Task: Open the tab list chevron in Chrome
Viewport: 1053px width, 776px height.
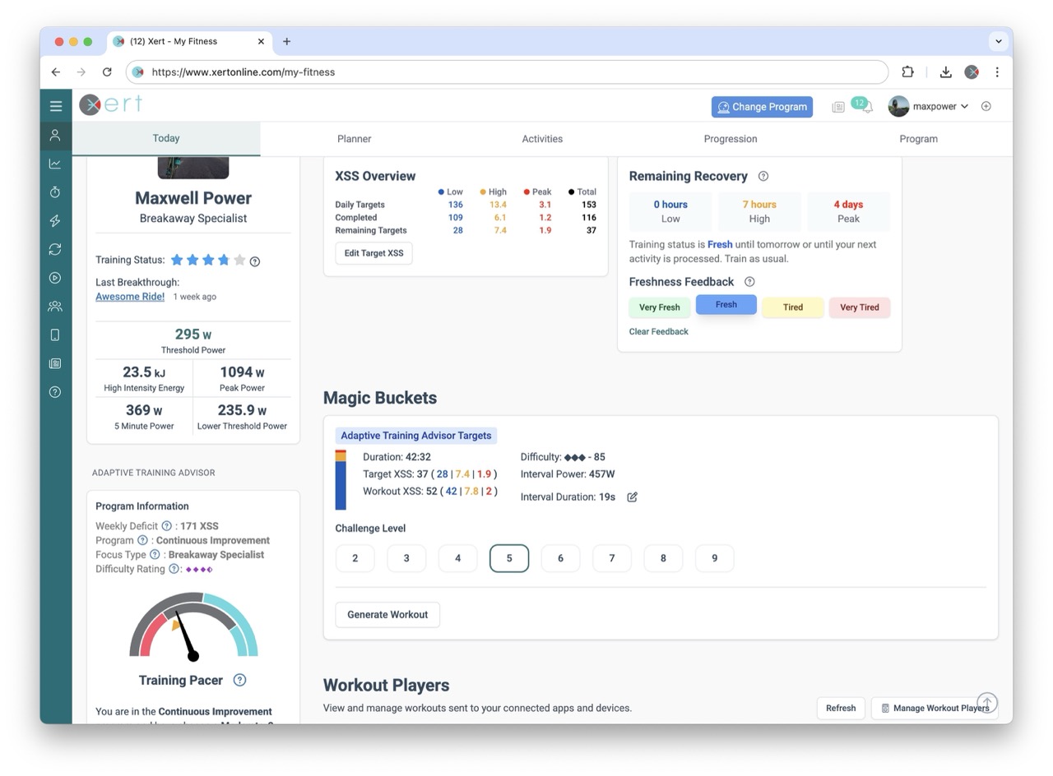Action: point(998,41)
